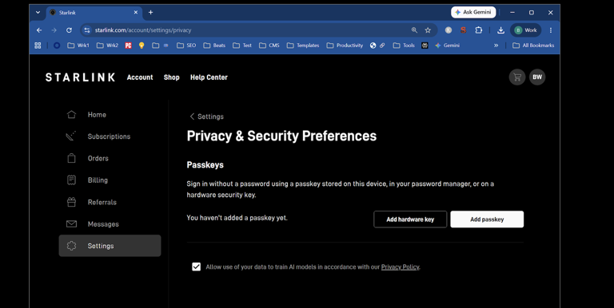
Task: Open the Privacy Policy link
Action: click(401, 267)
